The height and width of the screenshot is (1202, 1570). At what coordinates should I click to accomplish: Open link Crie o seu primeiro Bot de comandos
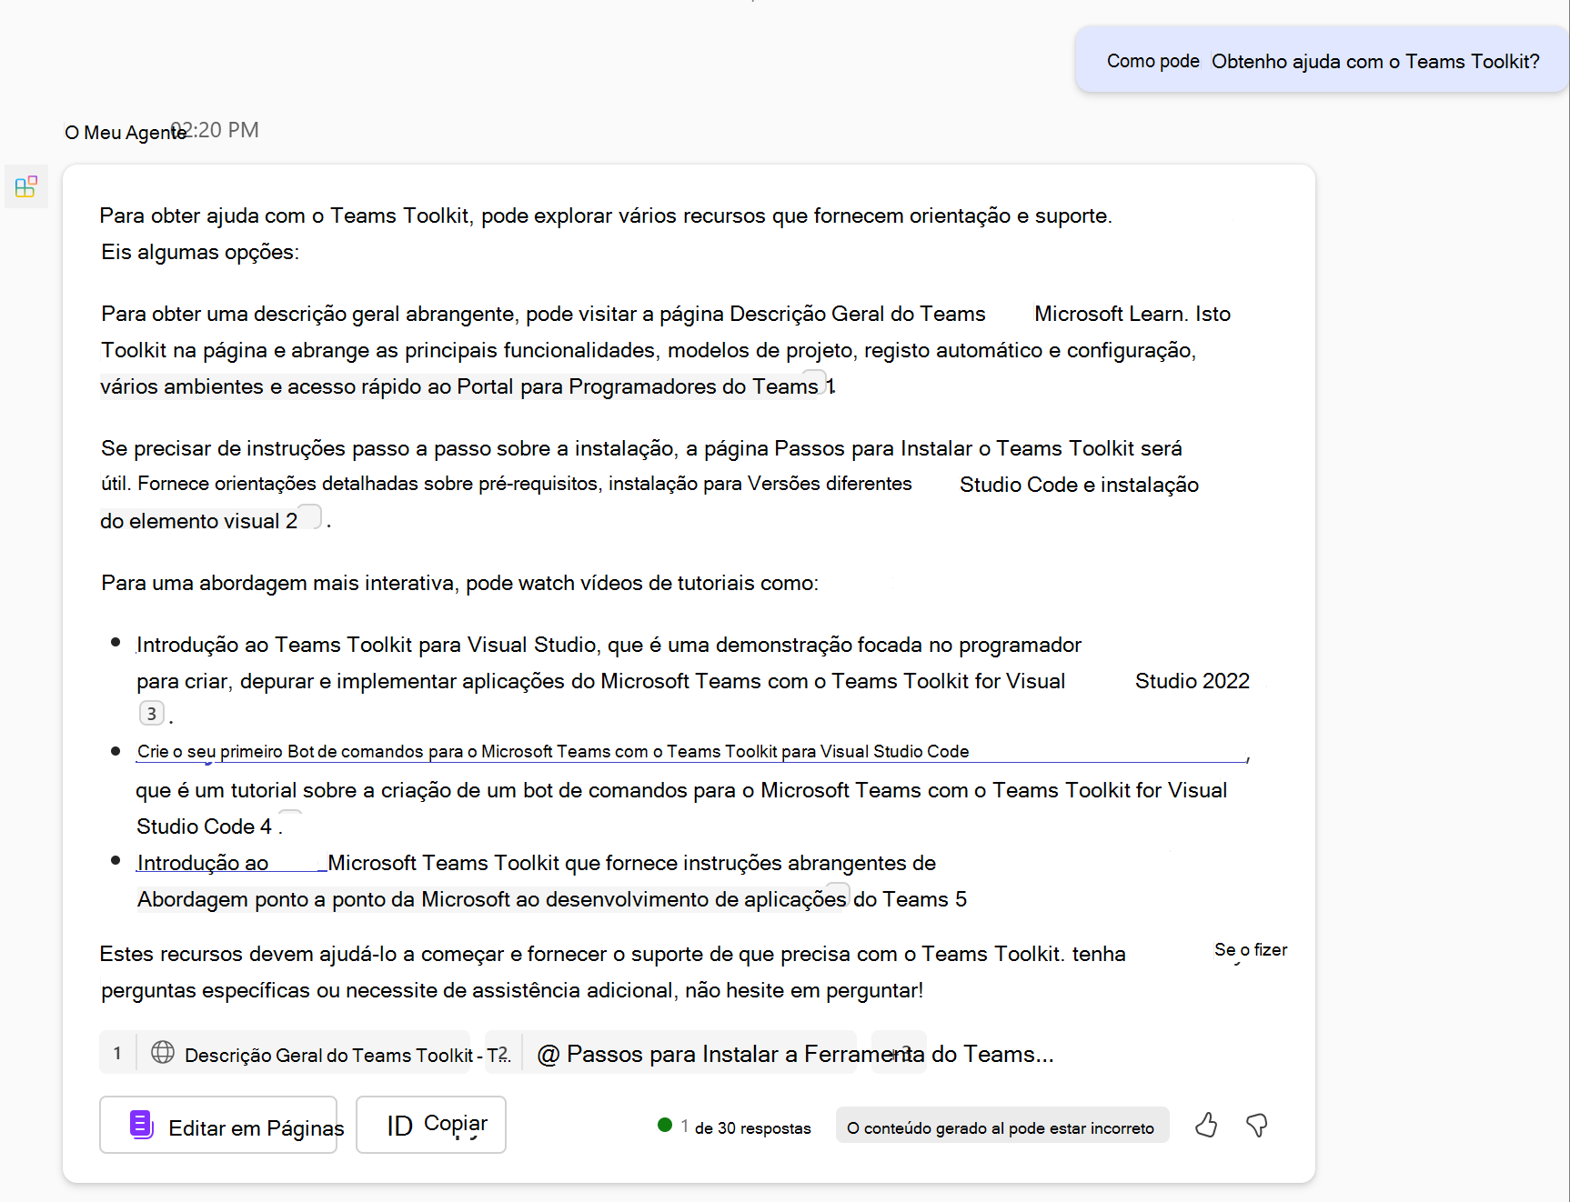click(553, 751)
